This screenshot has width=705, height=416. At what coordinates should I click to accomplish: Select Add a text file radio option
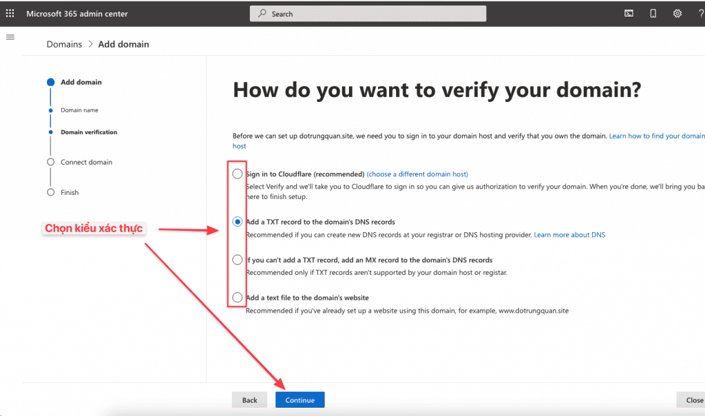coord(238,298)
